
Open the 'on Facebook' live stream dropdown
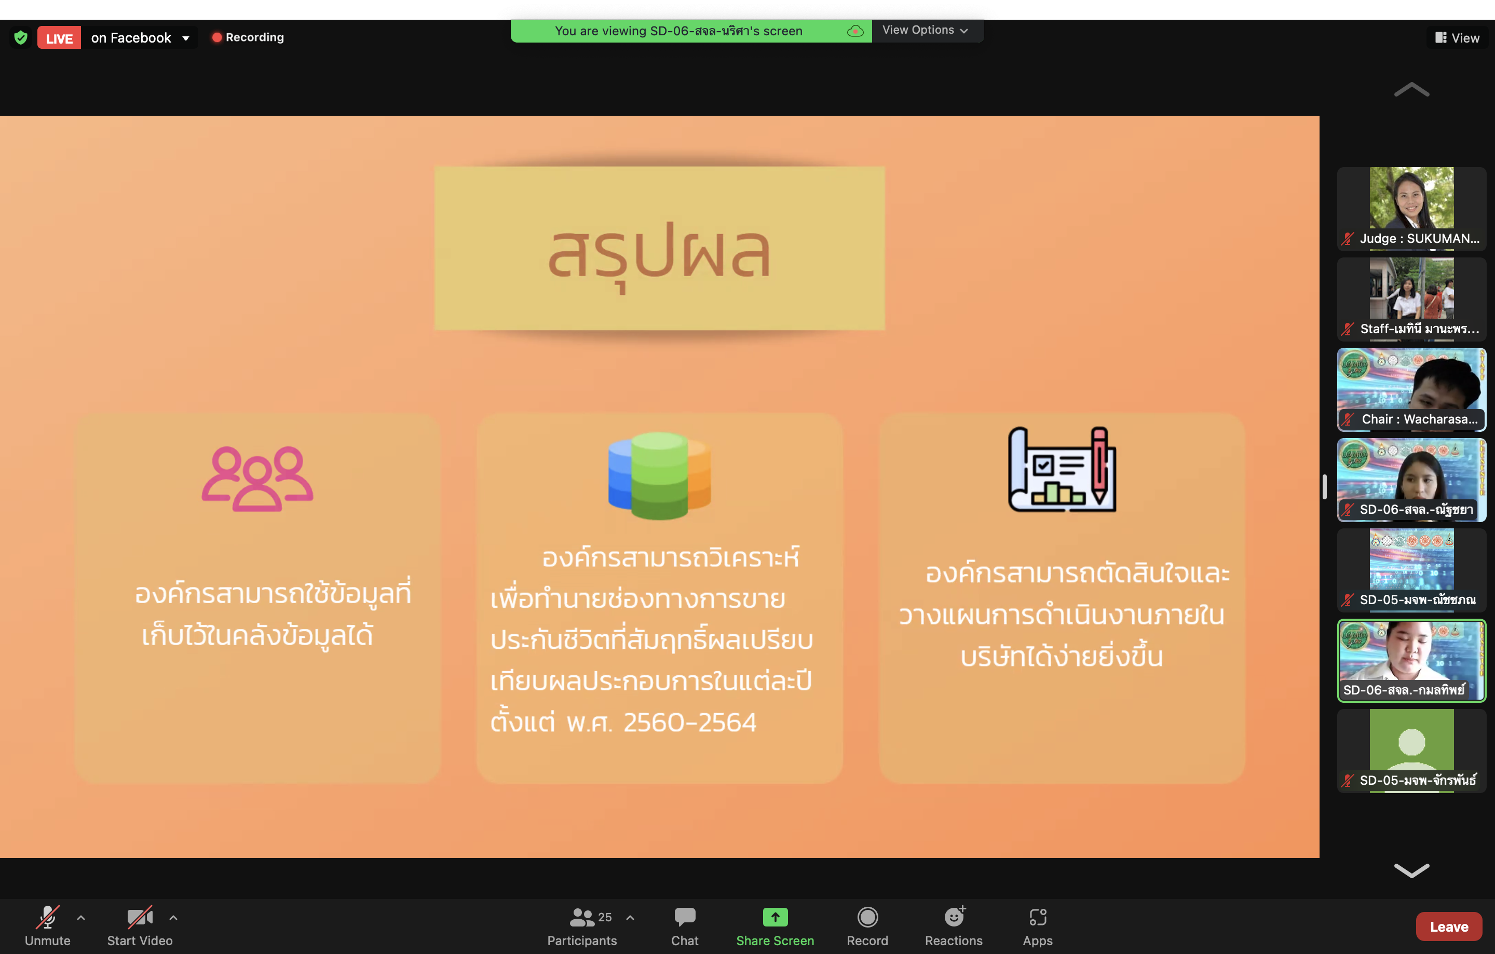[x=140, y=38]
